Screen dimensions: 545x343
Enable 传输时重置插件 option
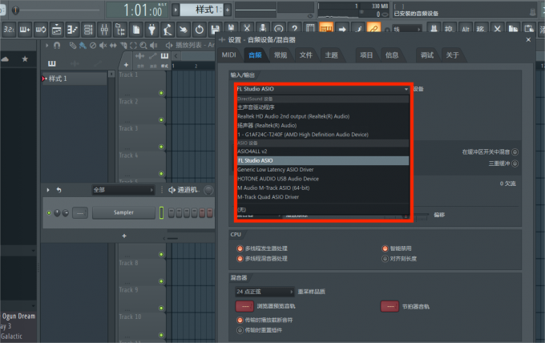click(x=240, y=330)
